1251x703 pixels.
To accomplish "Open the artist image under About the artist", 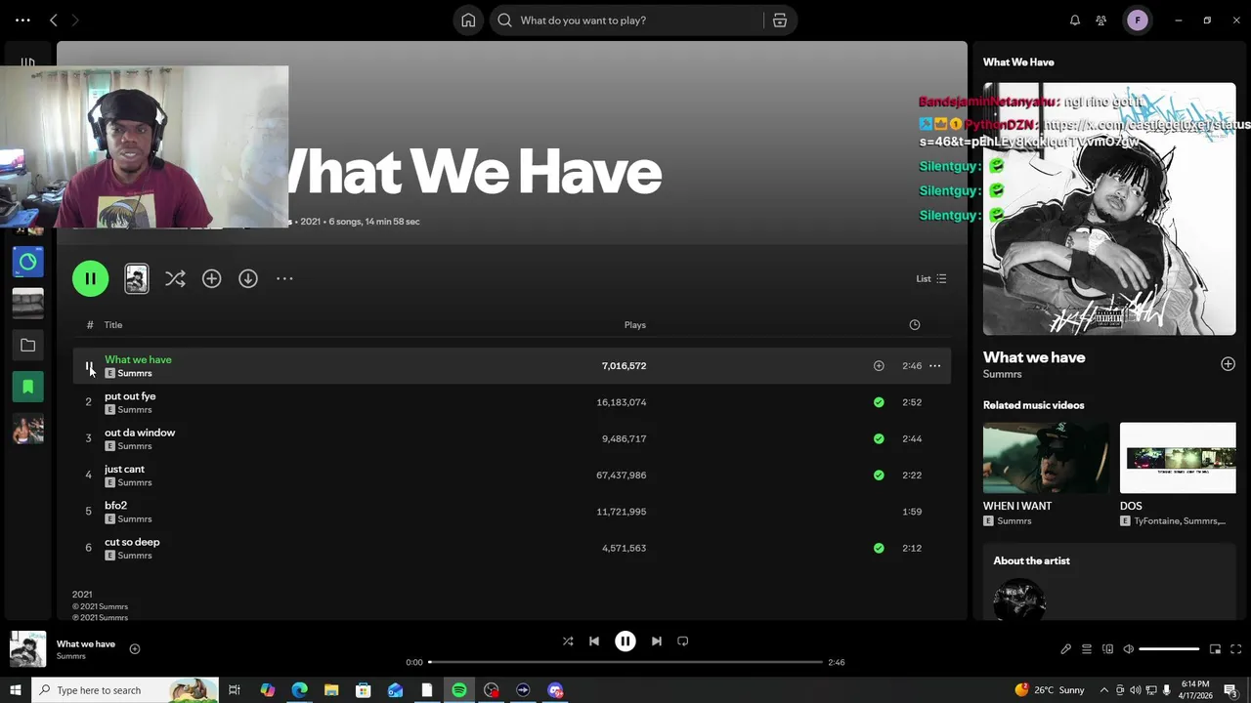I will coord(1019,600).
